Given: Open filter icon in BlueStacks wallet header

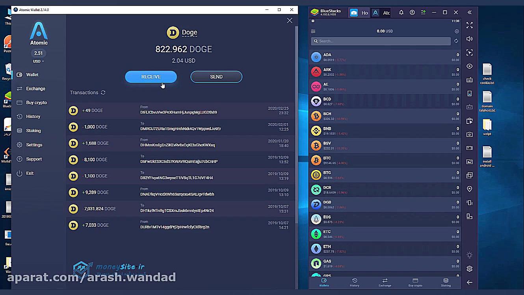Looking at the screenshot, I should 313,31.
